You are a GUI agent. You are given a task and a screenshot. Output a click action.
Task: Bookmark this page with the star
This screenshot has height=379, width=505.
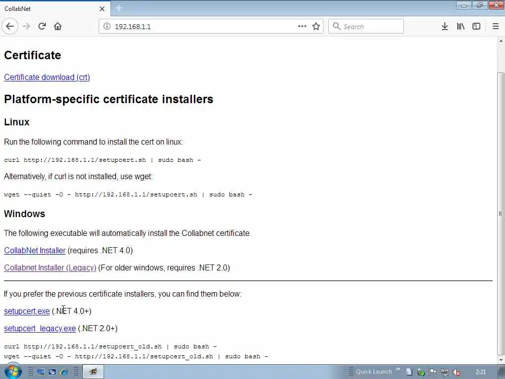click(x=316, y=26)
